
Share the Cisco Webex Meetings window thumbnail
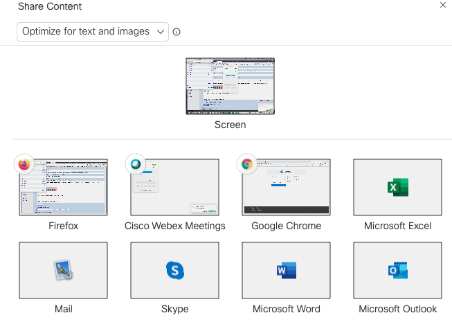(174, 188)
